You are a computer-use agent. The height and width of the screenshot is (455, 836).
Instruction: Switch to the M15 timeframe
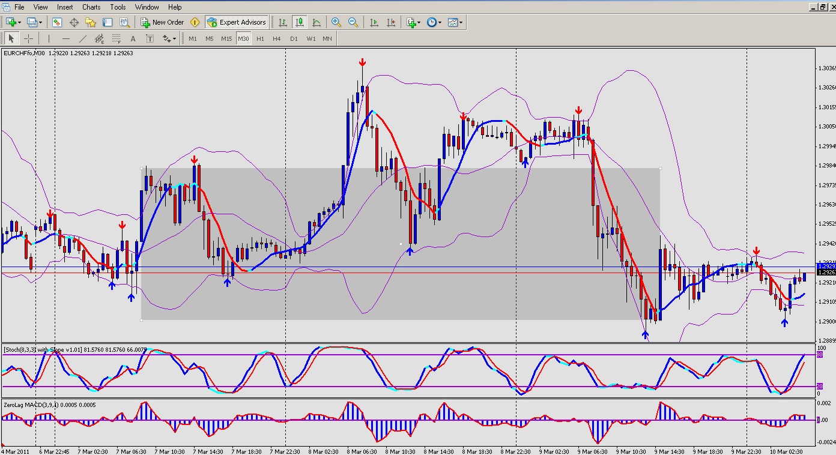[x=226, y=38]
